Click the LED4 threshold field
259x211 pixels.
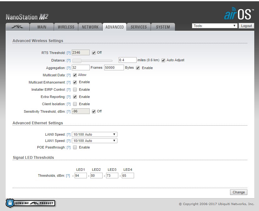point(128,176)
